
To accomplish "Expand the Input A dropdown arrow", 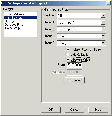I will [x=103, y=22].
